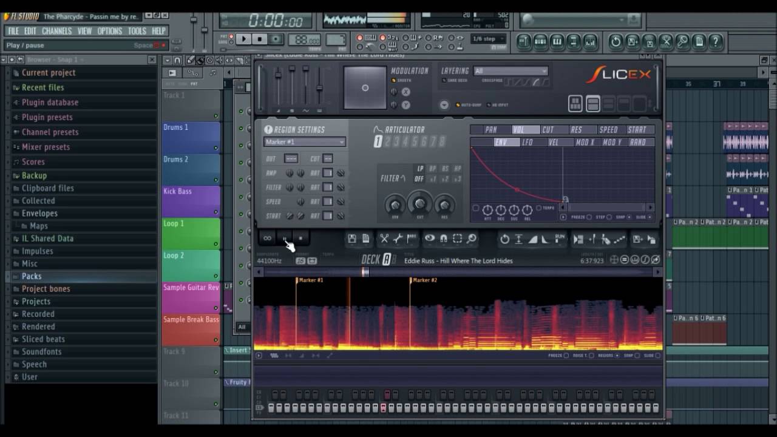This screenshot has height=437, width=777.
Task: Open the Marker #1 region dropdown
Action: click(305, 142)
